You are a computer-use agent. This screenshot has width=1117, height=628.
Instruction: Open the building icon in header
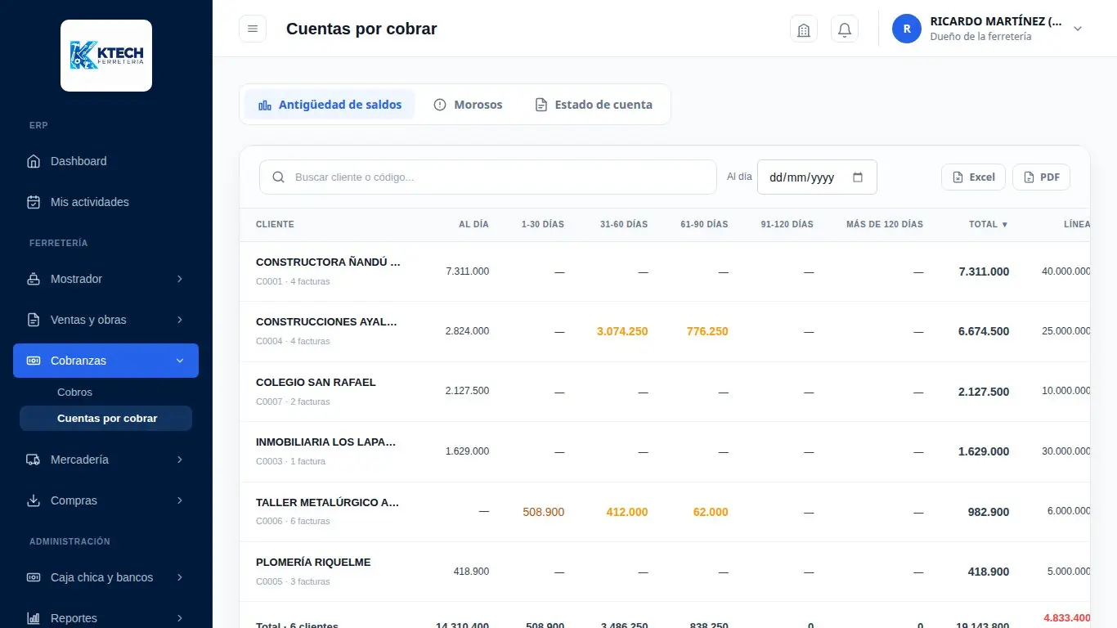[x=804, y=29]
